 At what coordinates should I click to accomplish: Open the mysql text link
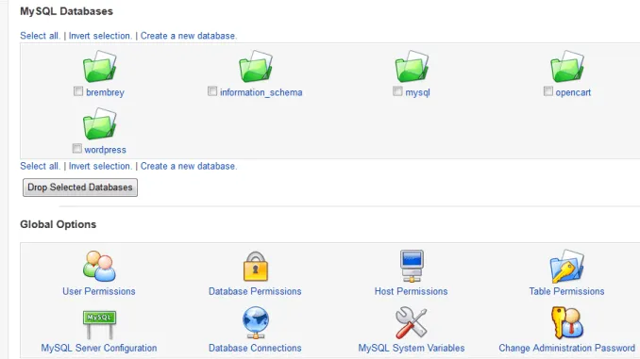pyautogui.click(x=417, y=92)
